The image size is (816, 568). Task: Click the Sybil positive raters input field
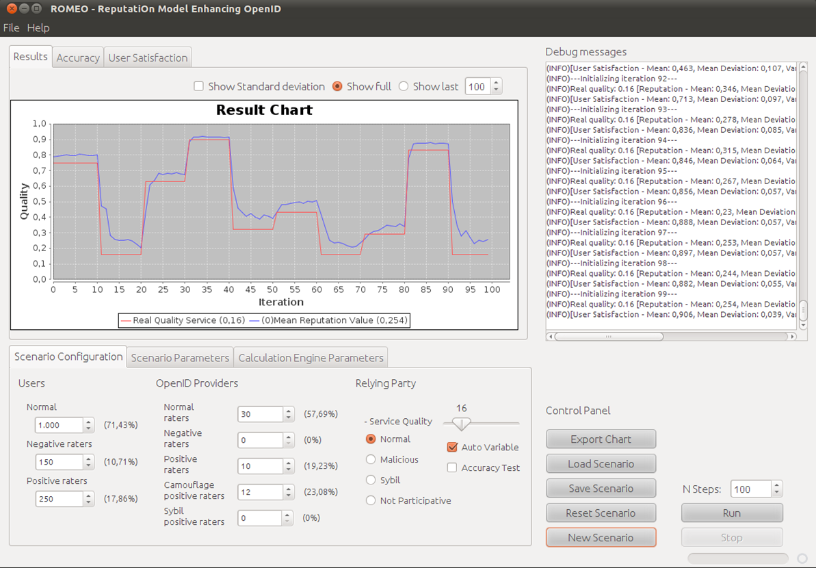click(260, 518)
